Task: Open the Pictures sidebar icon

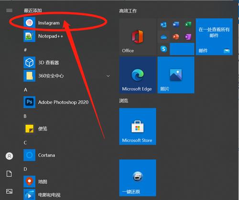Action: click(x=9, y=191)
